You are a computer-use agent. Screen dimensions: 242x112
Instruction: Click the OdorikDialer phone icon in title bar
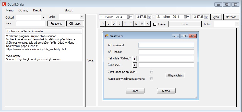coord(4,4)
